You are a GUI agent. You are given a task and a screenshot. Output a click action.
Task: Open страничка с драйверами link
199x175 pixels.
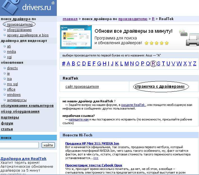(160, 86)
